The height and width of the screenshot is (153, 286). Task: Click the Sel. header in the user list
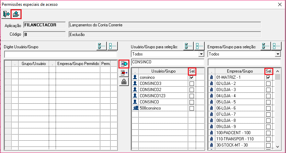[x=192, y=71]
